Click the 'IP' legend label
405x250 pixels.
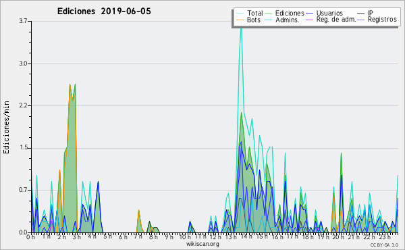[371, 13]
